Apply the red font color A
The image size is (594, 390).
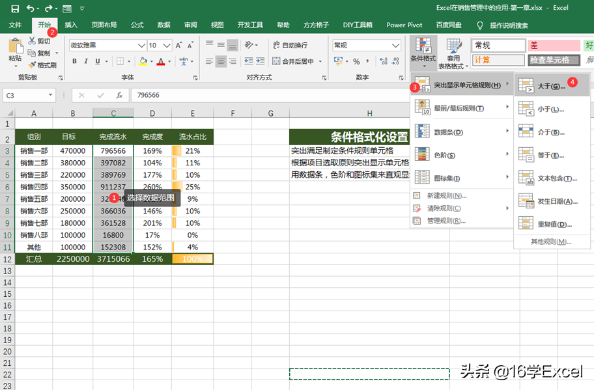(161, 61)
